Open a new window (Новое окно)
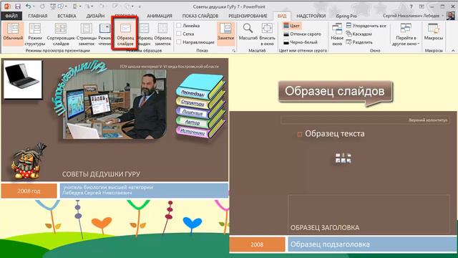The image size is (458, 258). point(337,34)
